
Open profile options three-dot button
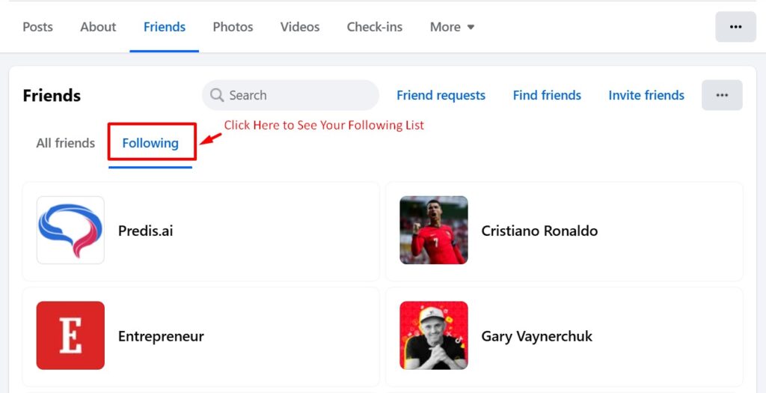[x=736, y=27]
